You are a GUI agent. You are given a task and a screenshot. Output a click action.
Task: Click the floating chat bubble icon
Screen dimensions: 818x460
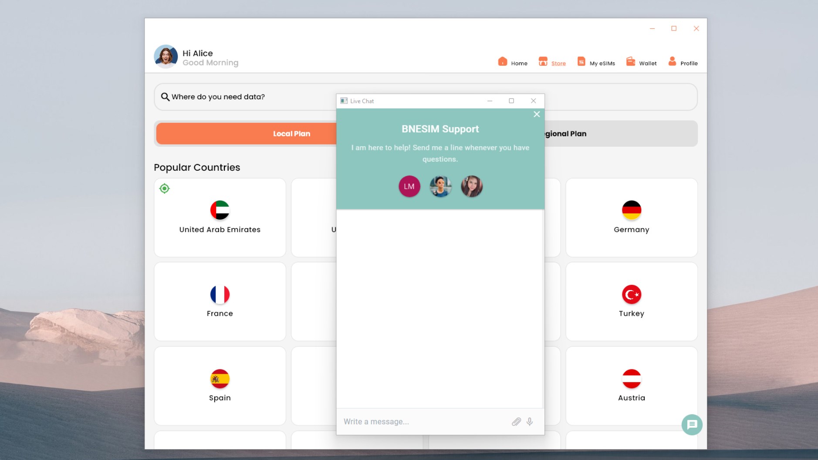click(x=692, y=424)
